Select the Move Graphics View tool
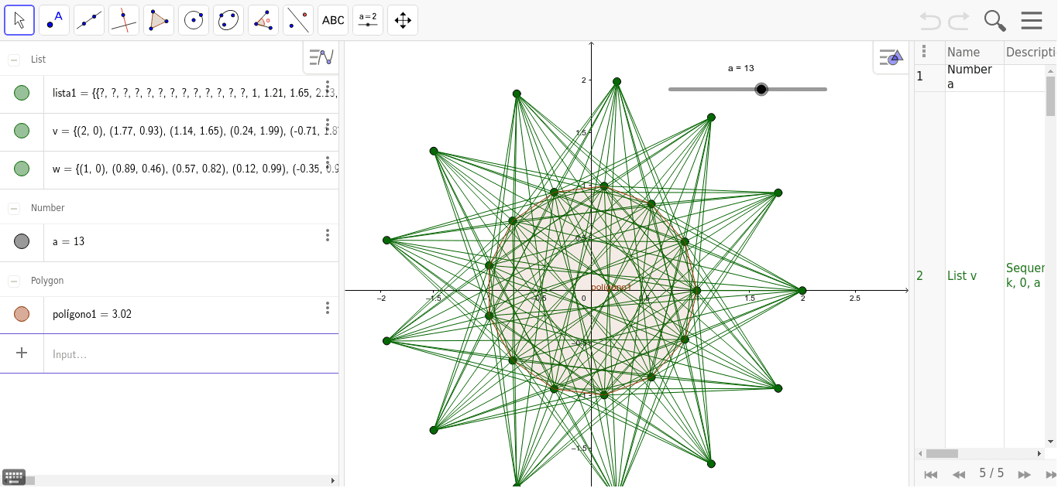Viewport: 1058px width, 488px height. tap(403, 20)
